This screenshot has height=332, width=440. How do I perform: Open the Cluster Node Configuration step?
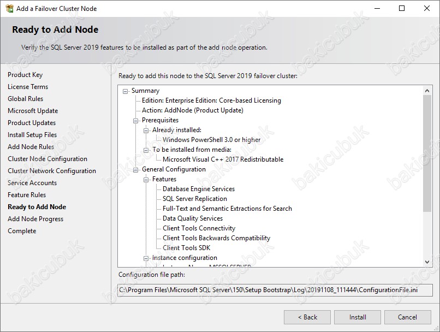tap(47, 159)
